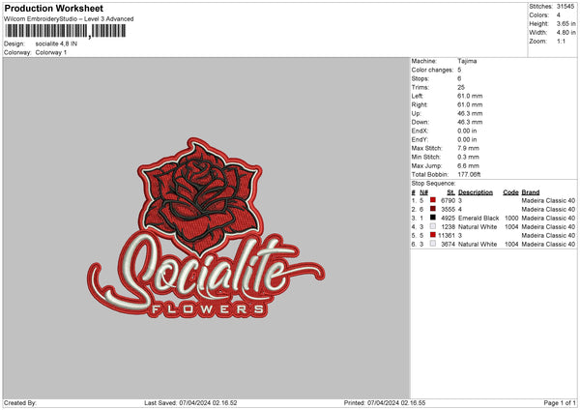The image size is (580, 410).
Task: Click white swatch in stop row 4
Action: pos(433,226)
